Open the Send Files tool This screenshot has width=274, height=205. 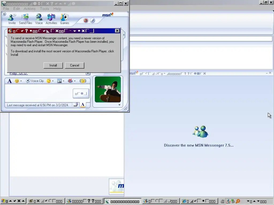click(x=25, y=19)
